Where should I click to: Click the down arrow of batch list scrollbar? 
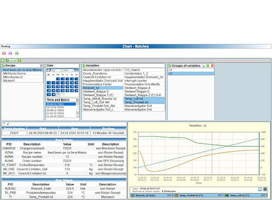(77, 116)
